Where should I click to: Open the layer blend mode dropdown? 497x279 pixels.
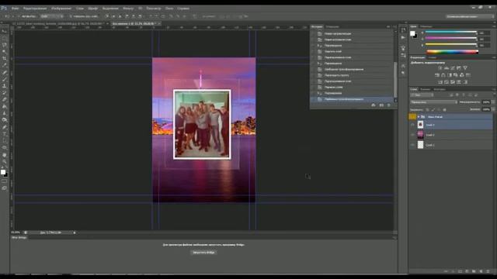[x=433, y=102]
